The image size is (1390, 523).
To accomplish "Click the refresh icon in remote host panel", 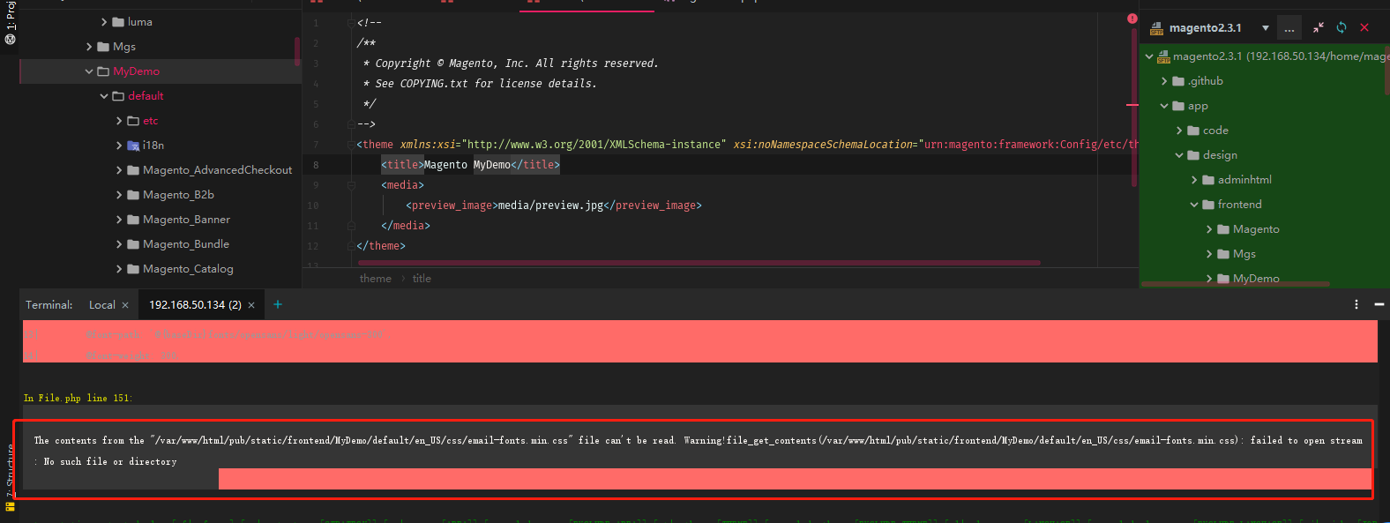I will point(1341,28).
